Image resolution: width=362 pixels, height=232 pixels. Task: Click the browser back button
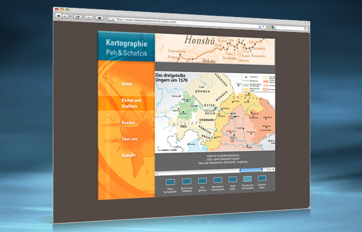[58, 16]
